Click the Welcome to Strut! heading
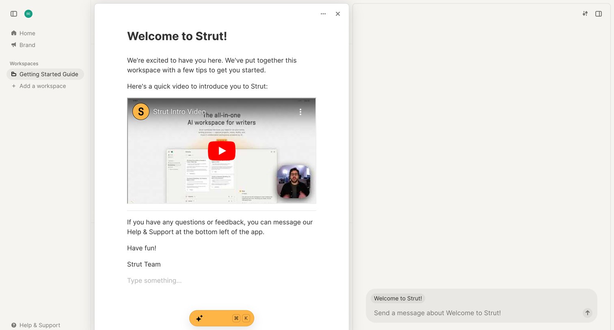This screenshot has width=614, height=330. tap(177, 36)
